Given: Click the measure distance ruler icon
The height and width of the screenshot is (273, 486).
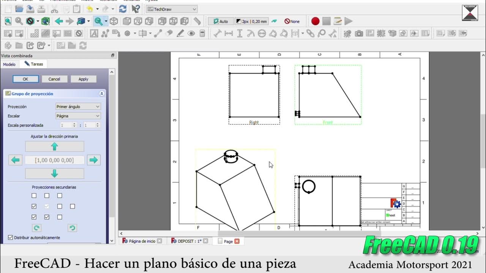Looking at the screenshot, I should pyautogui.click(x=197, y=21).
